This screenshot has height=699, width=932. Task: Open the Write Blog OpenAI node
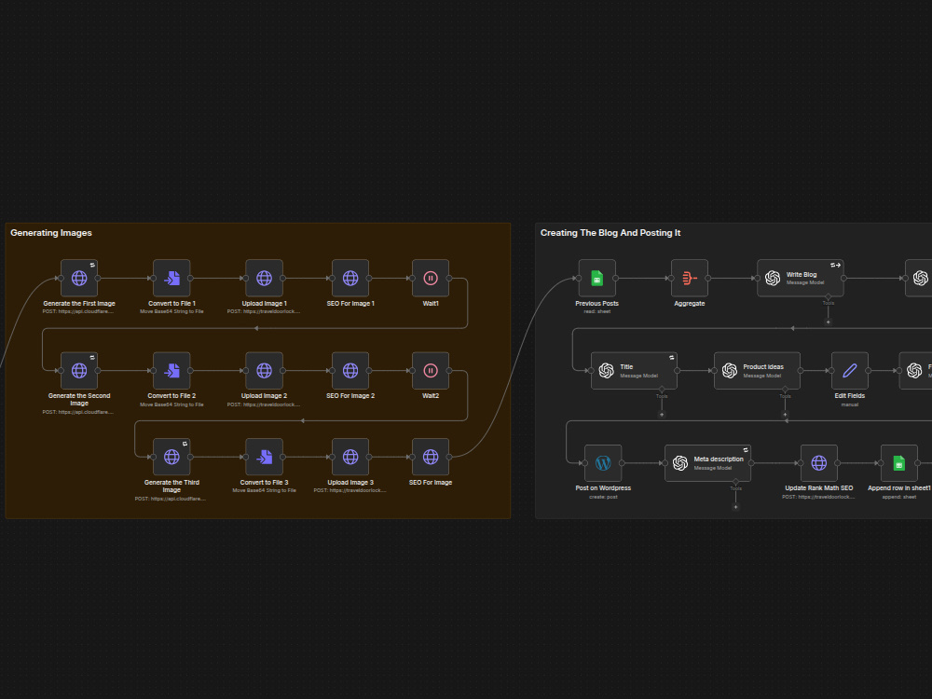(x=800, y=278)
